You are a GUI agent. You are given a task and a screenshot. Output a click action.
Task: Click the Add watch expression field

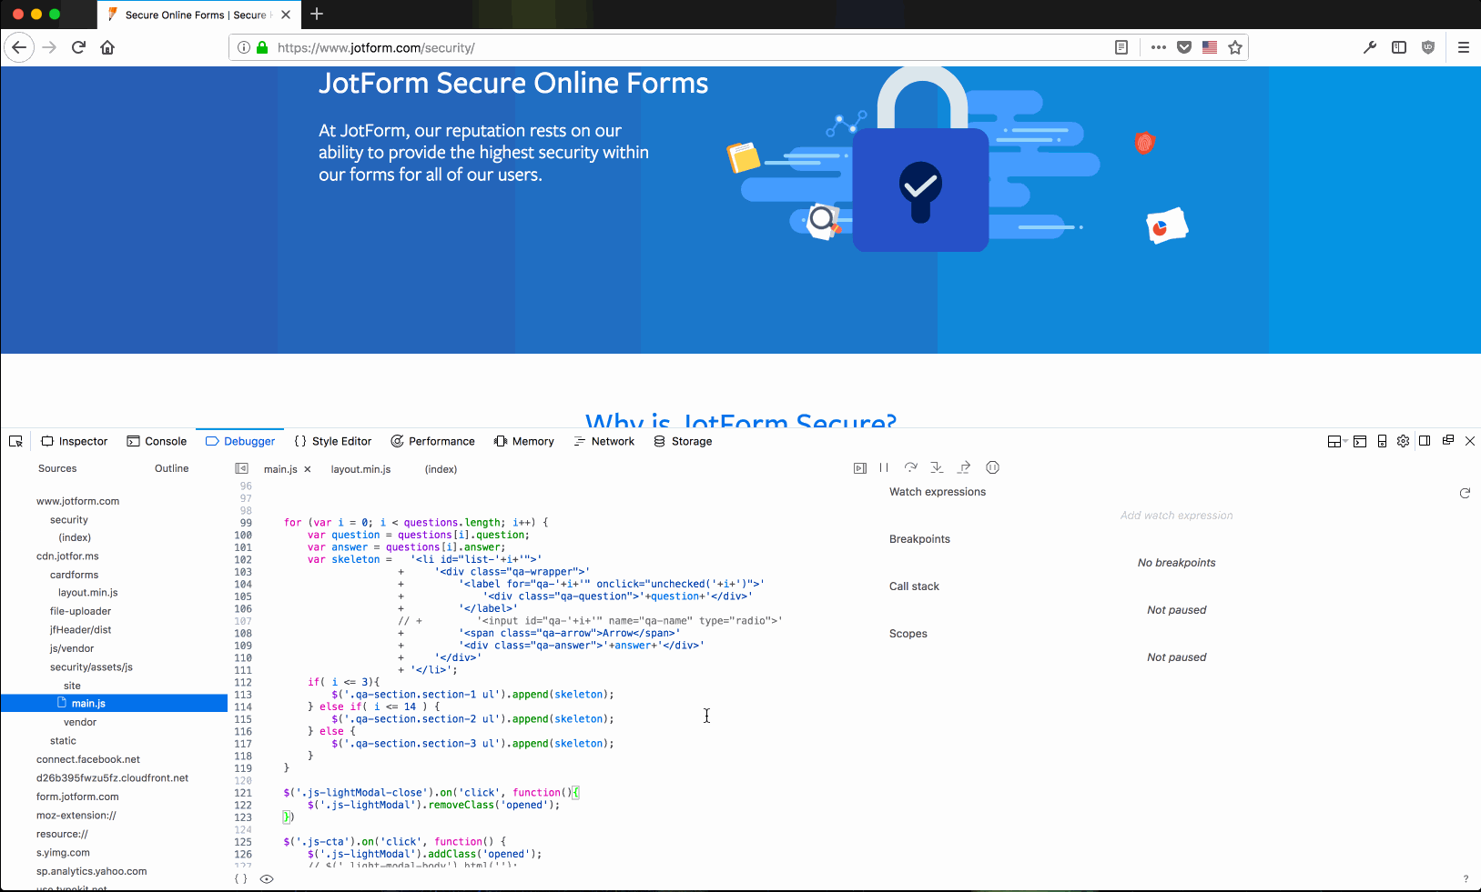pyautogui.click(x=1177, y=516)
